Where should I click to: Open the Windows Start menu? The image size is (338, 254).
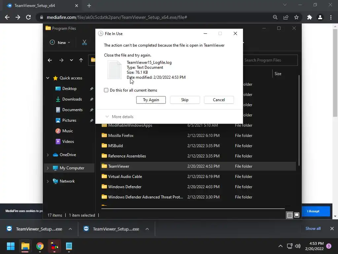pyautogui.click(x=11, y=246)
